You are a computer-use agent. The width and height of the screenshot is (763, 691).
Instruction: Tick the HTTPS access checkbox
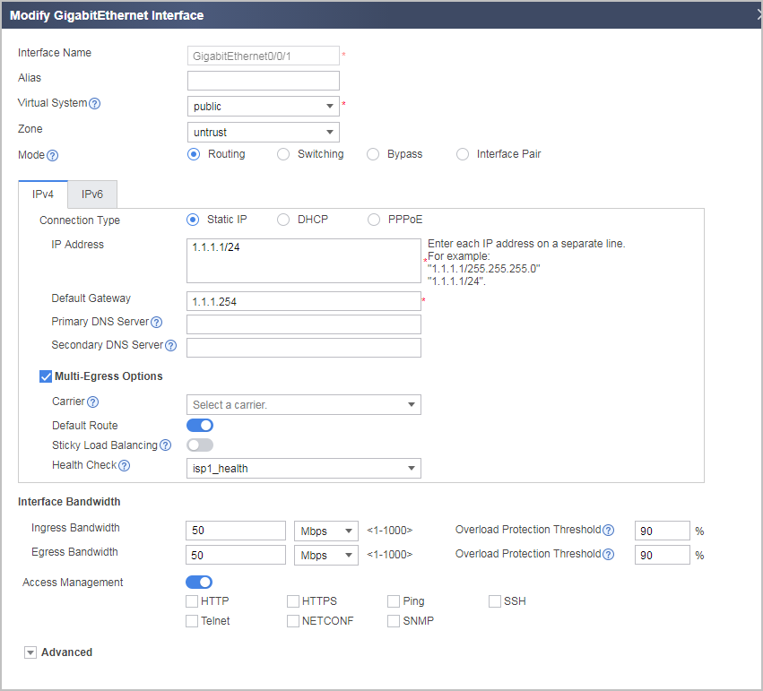pos(293,601)
